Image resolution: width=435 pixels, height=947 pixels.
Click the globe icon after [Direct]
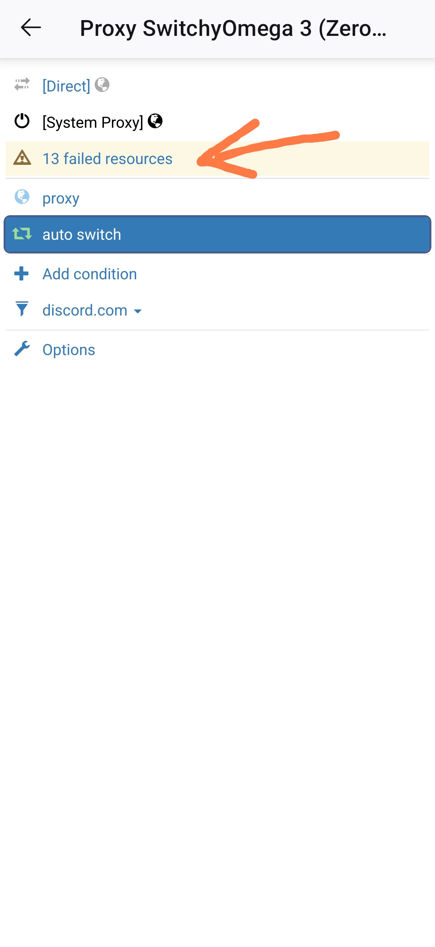click(102, 85)
